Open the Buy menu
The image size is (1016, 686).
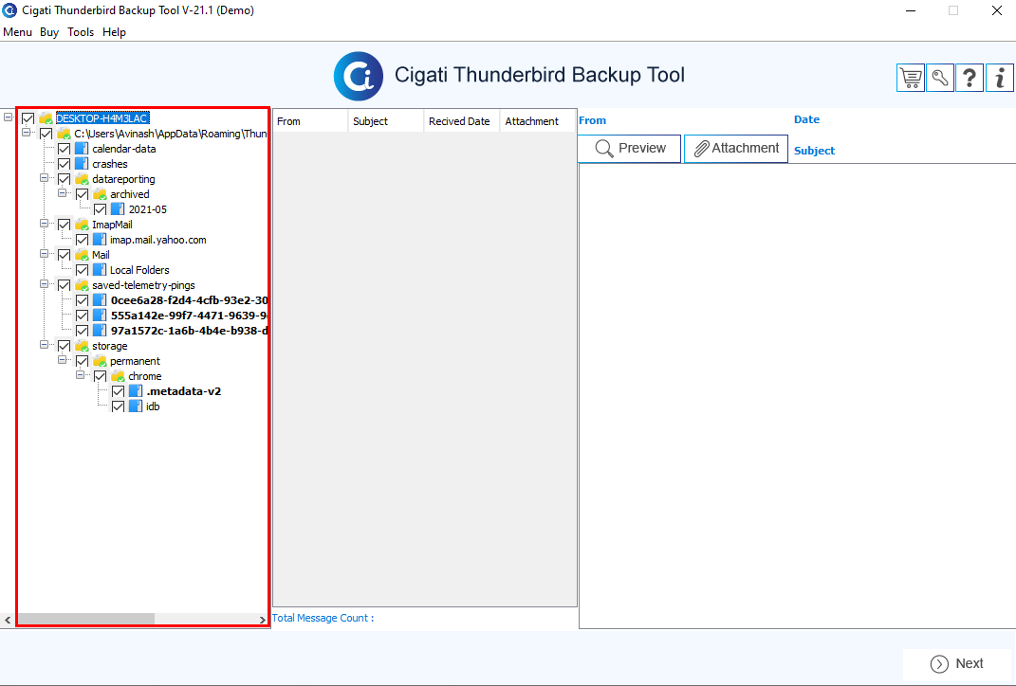point(49,32)
